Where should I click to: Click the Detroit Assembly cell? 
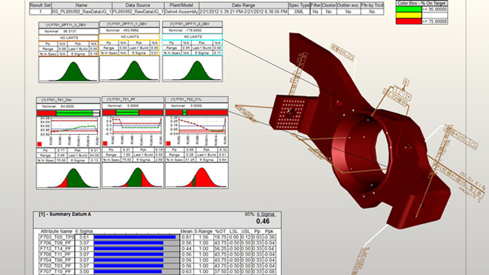(181, 12)
